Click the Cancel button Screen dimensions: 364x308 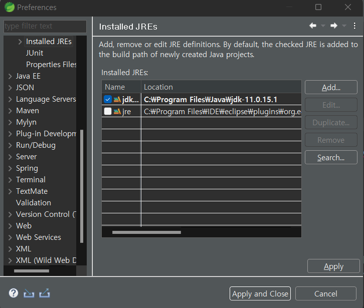[326, 293]
